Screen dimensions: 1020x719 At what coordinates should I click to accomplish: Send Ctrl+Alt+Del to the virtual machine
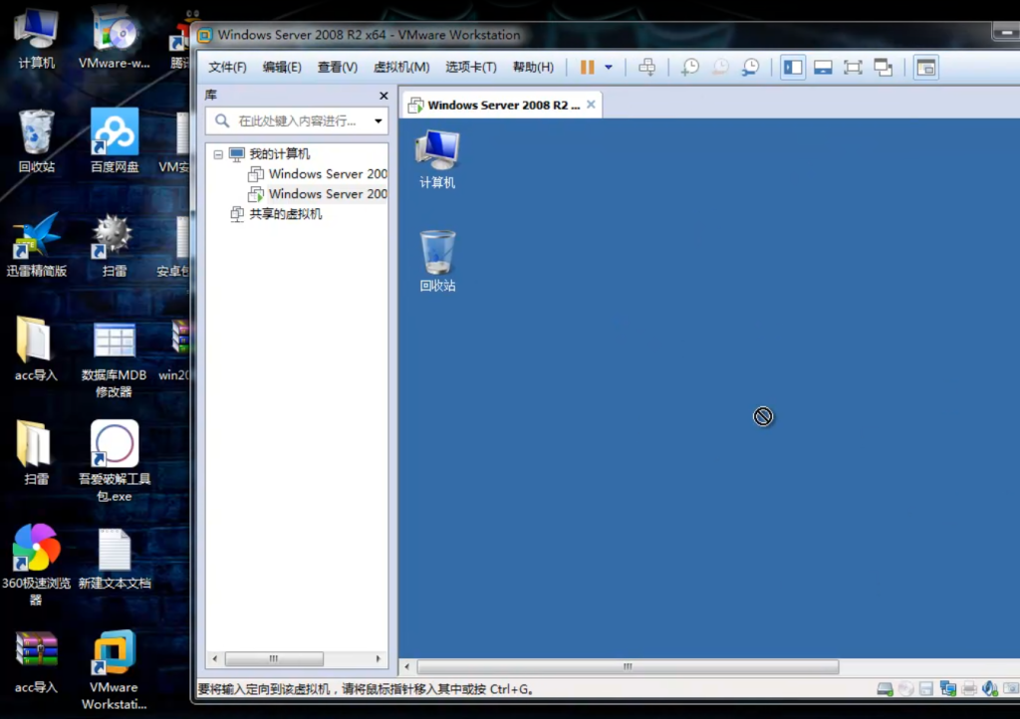pyautogui.click(x=646, y=67)
